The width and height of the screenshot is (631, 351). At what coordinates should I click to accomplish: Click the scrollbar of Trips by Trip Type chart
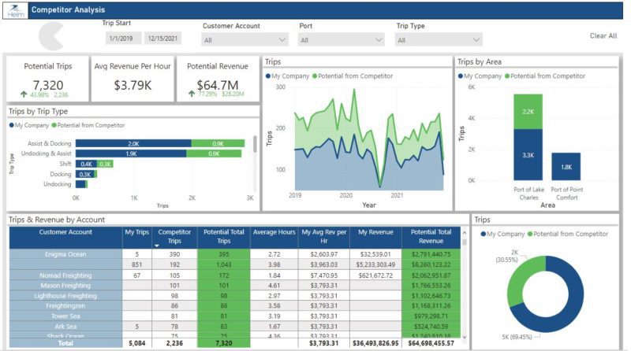coord(255,146)
